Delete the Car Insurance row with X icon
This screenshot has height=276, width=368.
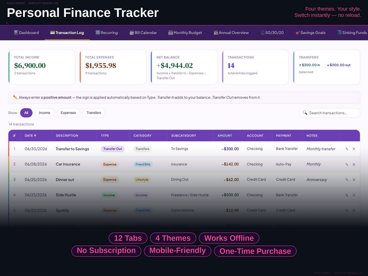point(354,164)
